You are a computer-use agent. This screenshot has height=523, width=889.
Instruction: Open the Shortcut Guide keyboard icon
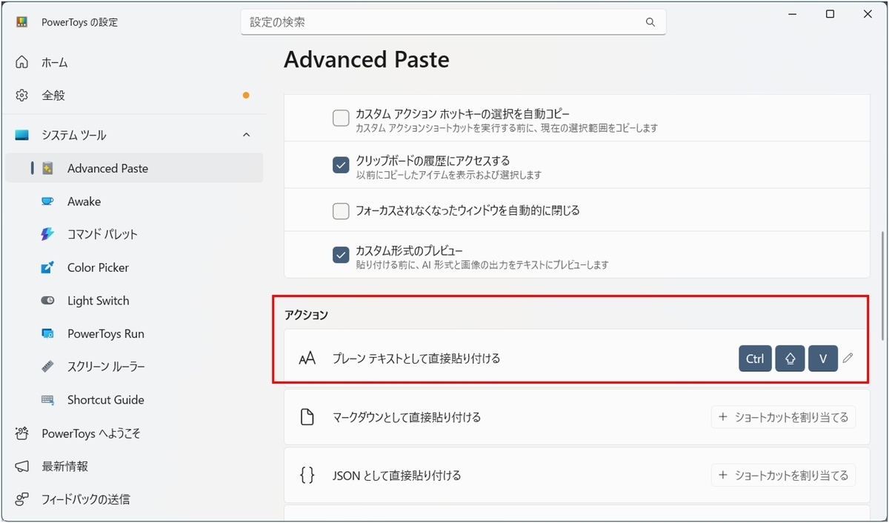click(x=48, y=400)
